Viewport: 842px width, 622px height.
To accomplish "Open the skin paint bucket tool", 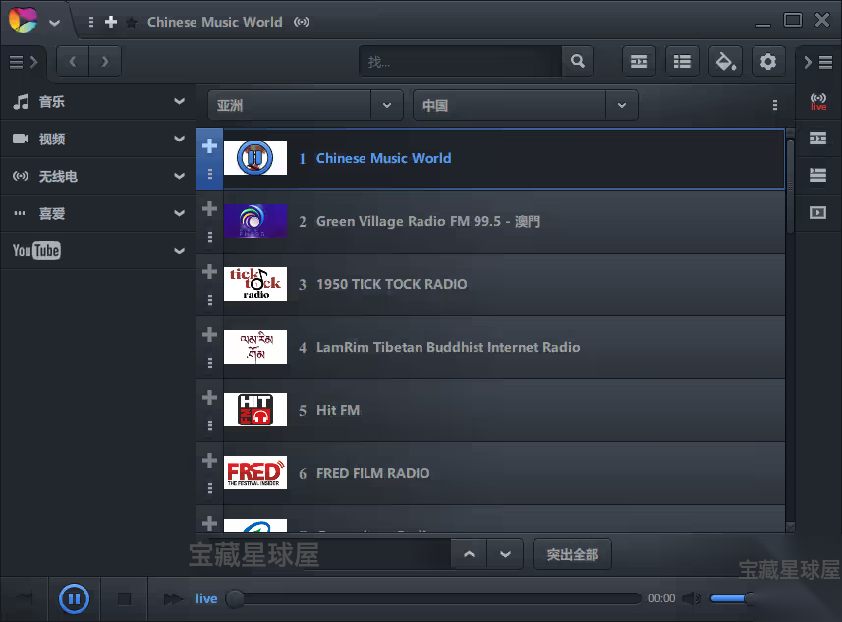I will tap(725, 62).
